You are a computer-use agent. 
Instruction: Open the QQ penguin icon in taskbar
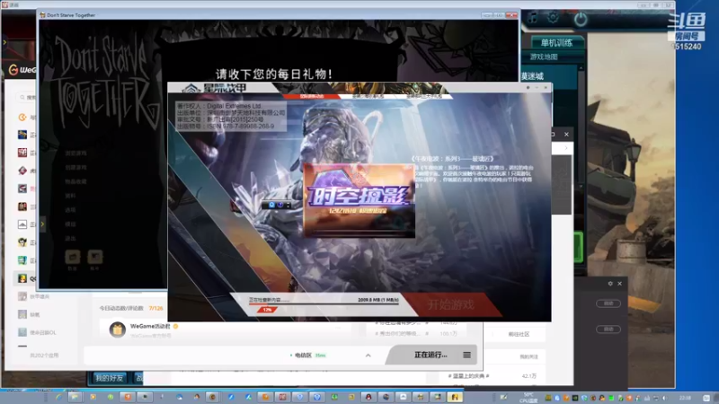click(368, 397)
